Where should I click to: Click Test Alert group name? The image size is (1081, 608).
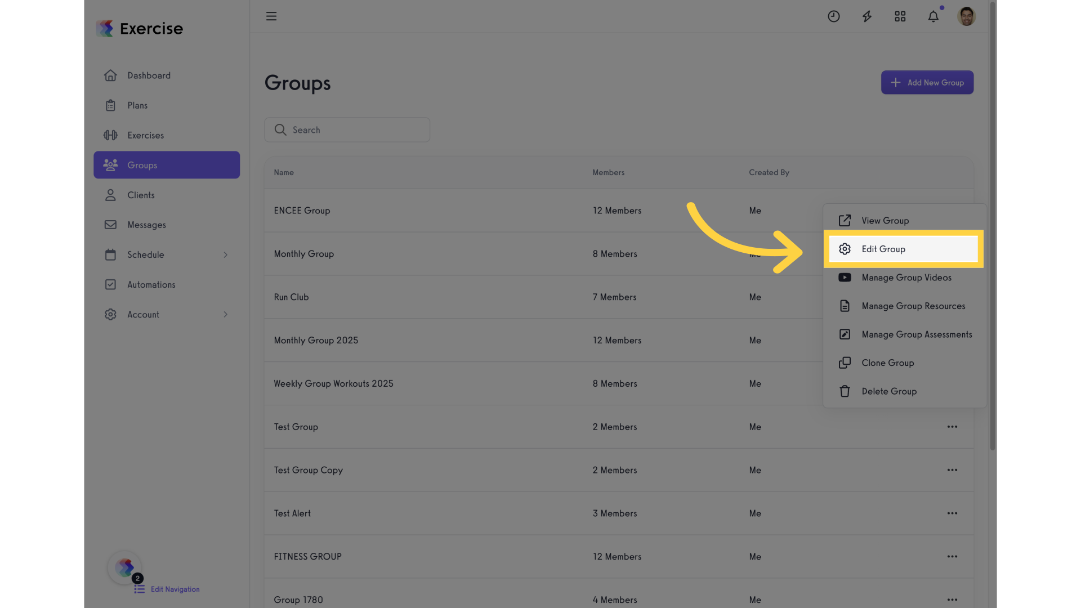click(292, 513)
